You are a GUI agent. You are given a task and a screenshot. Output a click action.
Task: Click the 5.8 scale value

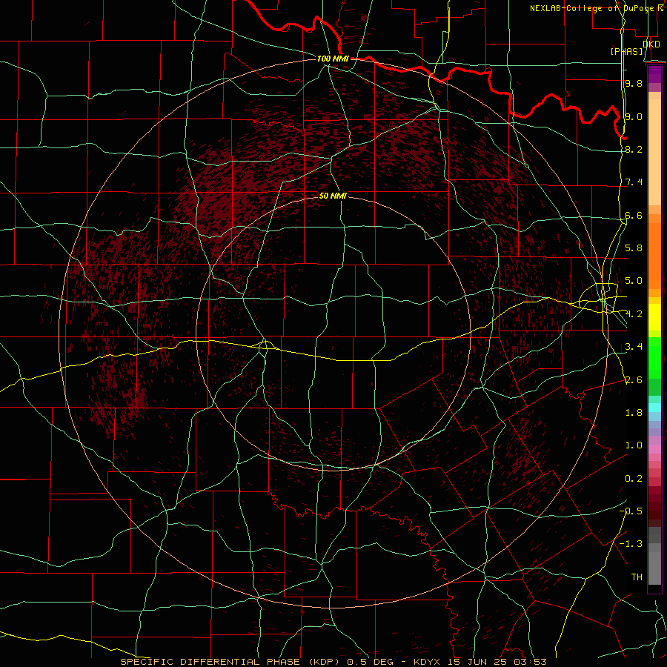(x=634, y=248)
